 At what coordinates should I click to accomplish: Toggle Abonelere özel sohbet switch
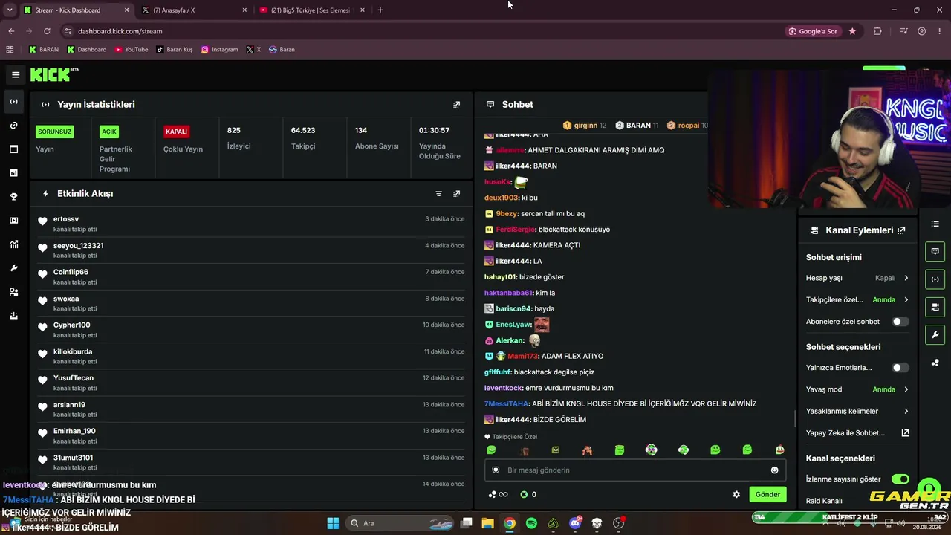(x=900, y=322)
